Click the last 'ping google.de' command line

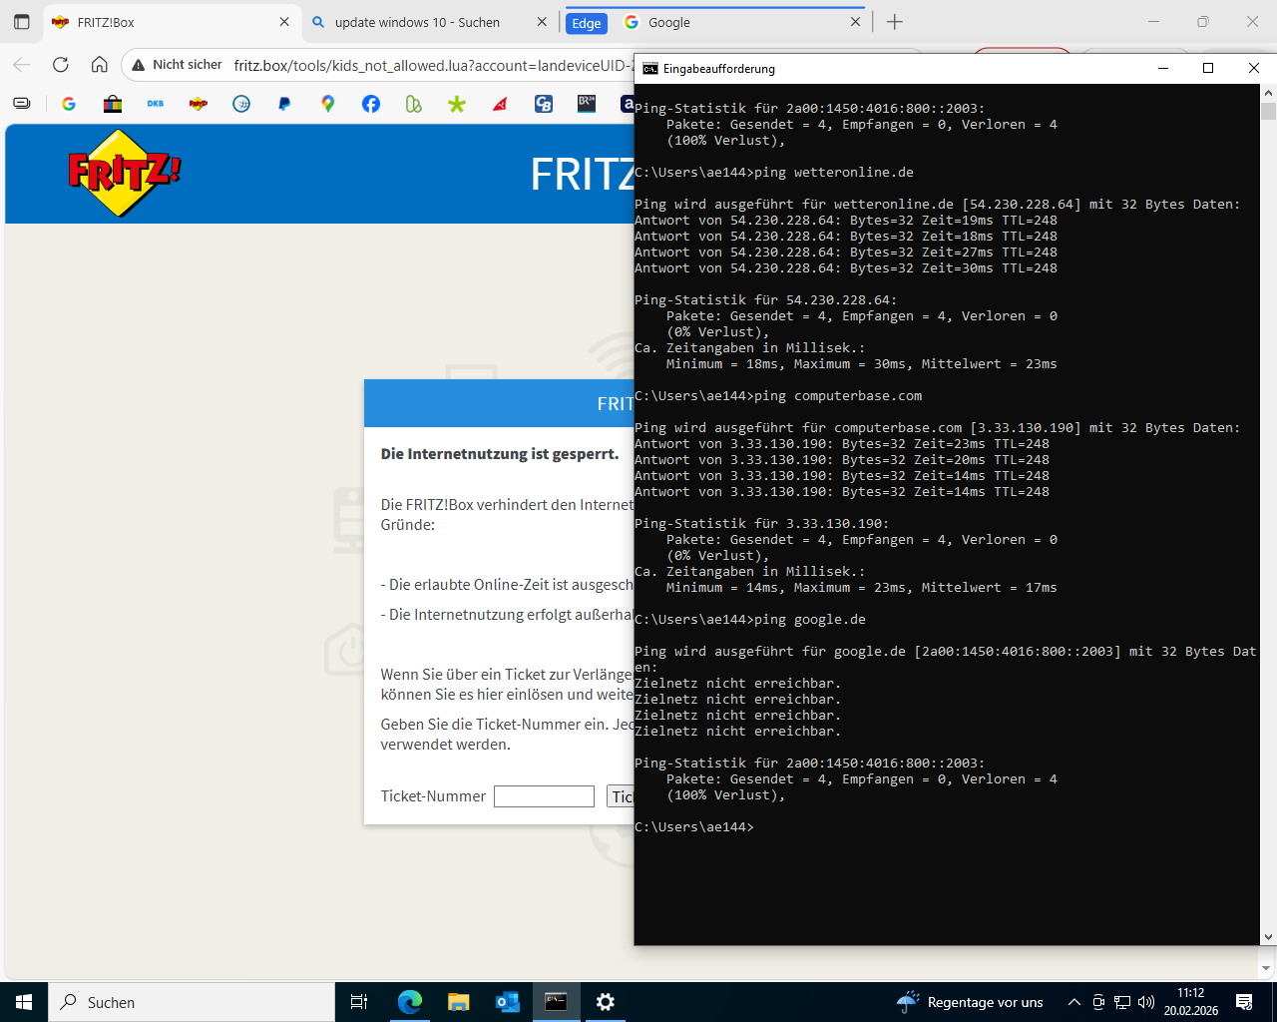[x=750, y=620]
